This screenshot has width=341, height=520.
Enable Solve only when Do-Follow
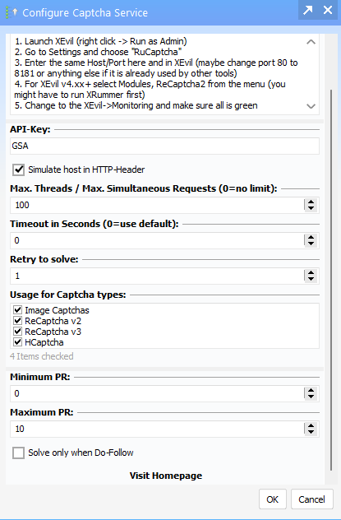(x=19, y=453)
